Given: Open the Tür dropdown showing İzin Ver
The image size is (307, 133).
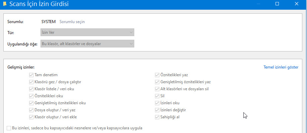Looking at the screenshot, I should 87,32.
